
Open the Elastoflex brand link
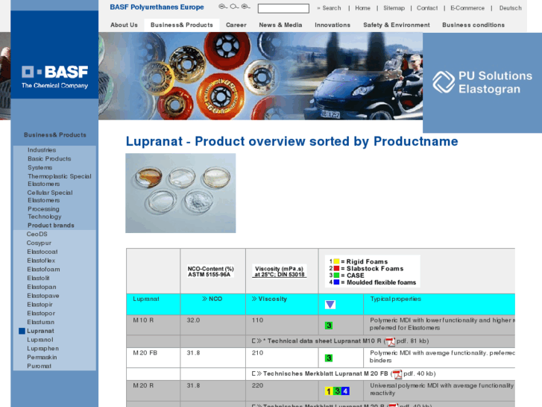coord(41,261)
